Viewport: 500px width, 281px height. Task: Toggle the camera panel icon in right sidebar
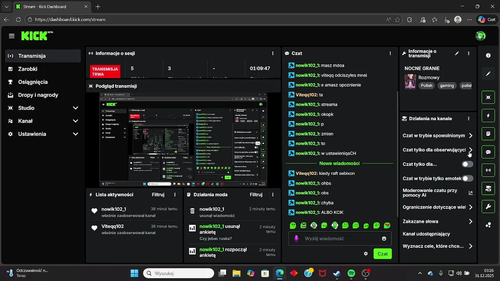coord(488,189)
